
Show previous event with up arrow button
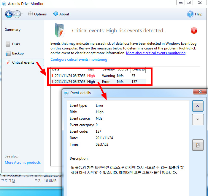click(198, 105)
